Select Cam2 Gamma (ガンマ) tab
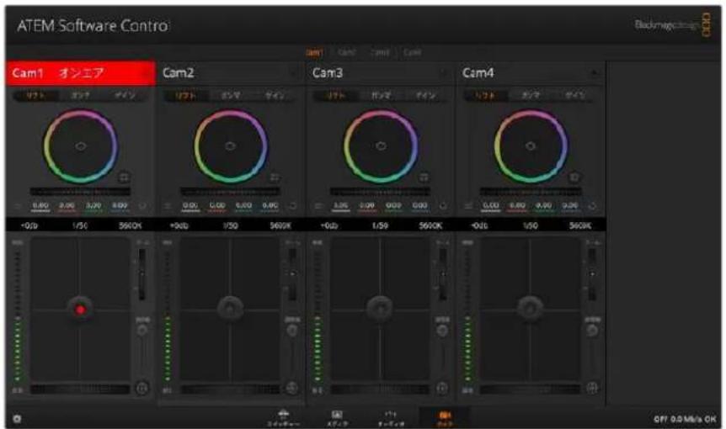The image size is (726, 429). click(x=231, y=96)
